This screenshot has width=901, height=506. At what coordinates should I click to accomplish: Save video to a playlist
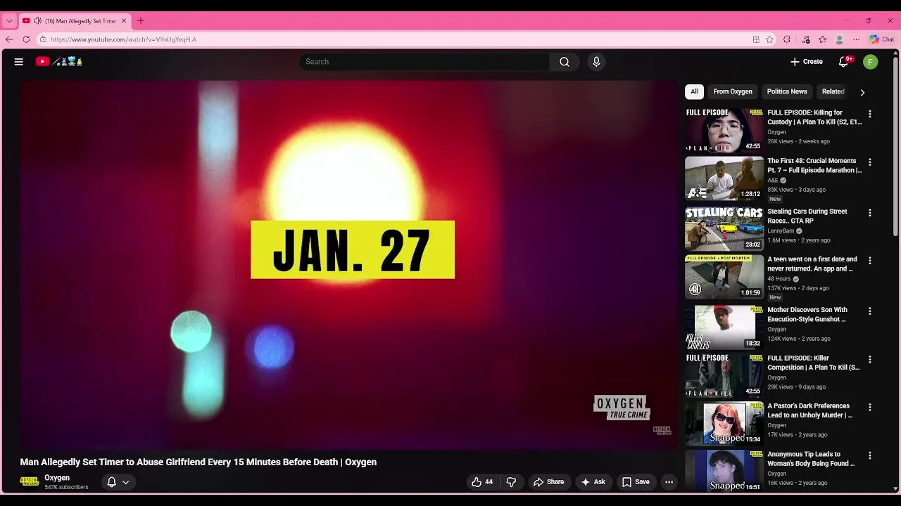point(636,482)
